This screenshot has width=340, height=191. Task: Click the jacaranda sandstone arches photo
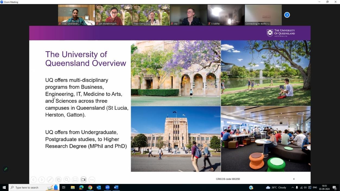pos(176,73)
